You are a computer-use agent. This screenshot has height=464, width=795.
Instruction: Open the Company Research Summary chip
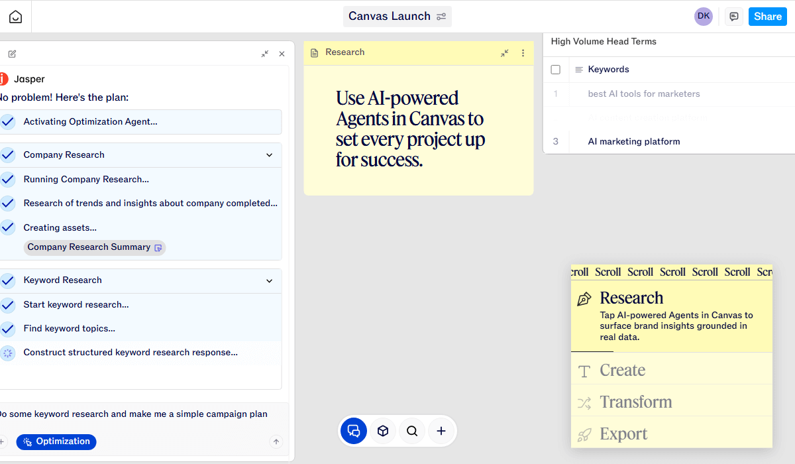pyautogui.click(x=95, y=247)
